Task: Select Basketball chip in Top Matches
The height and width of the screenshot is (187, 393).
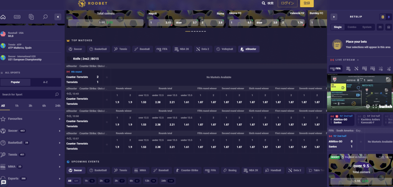Action: click(98, 49)
